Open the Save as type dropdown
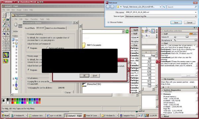 pos(196,16)
